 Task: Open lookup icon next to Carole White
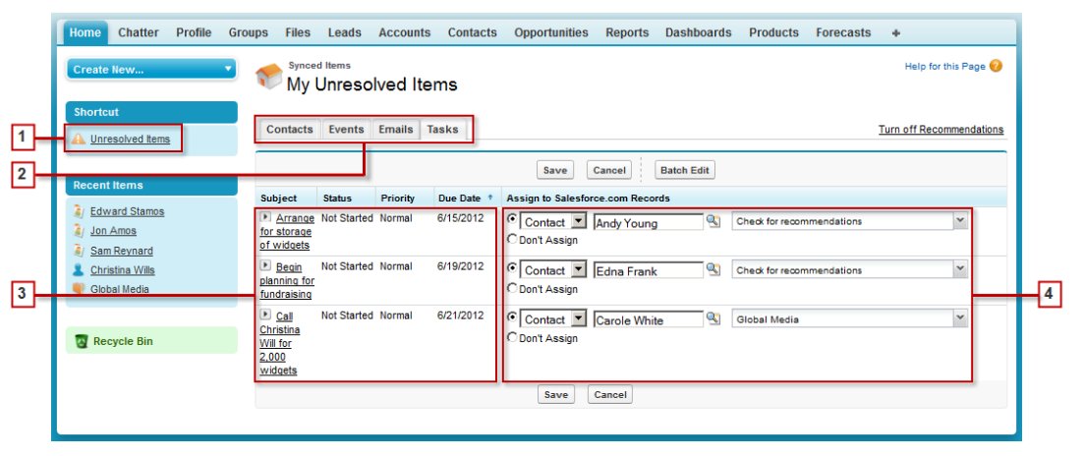[713, 318]
